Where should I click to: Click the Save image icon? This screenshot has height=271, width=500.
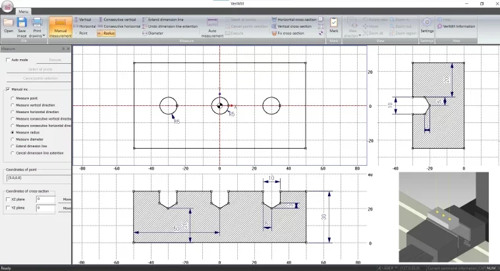(x=22, y=25)
